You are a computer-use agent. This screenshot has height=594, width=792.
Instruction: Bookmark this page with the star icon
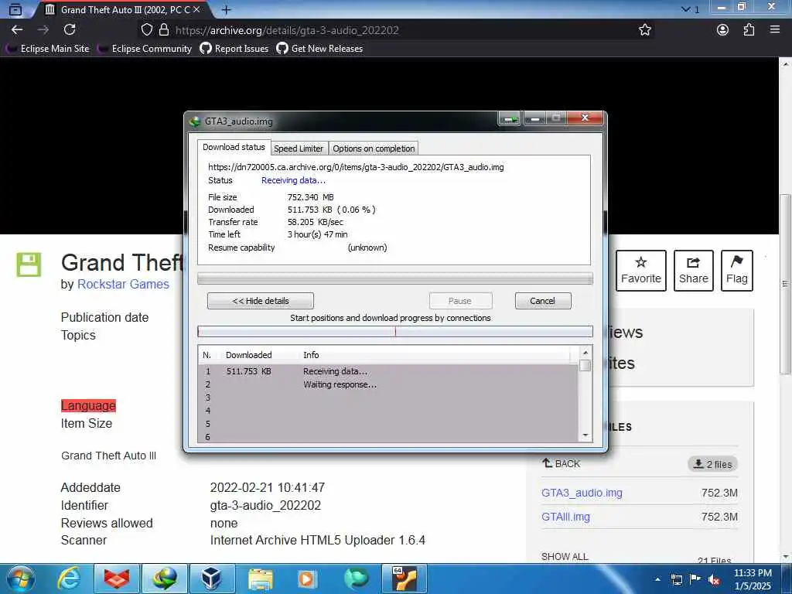click(645, 30)
